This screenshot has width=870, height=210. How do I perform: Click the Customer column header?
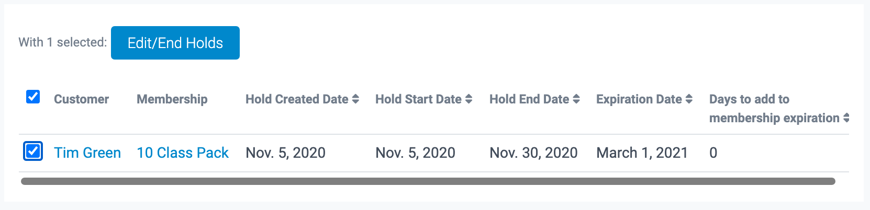(x=81, y=99)
